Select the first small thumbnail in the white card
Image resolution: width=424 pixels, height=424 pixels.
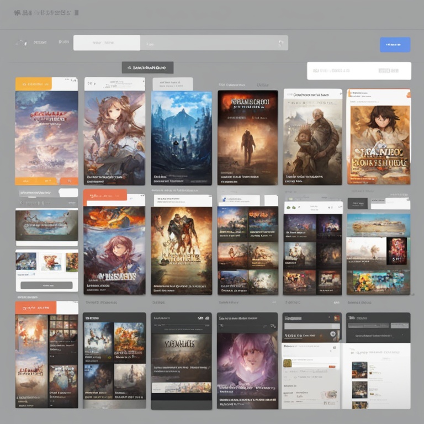pyautogui.click(x=26, y=261)
